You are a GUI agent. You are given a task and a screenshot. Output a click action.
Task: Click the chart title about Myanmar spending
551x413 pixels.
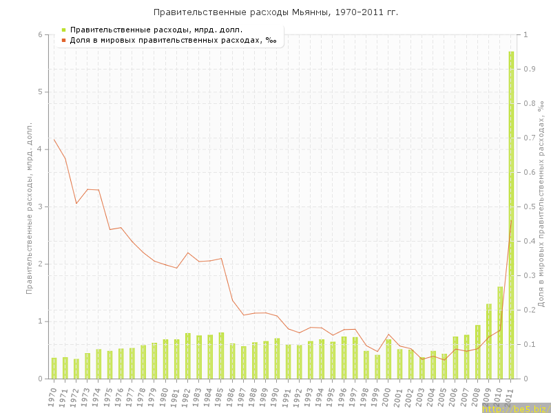pos(275,12)
